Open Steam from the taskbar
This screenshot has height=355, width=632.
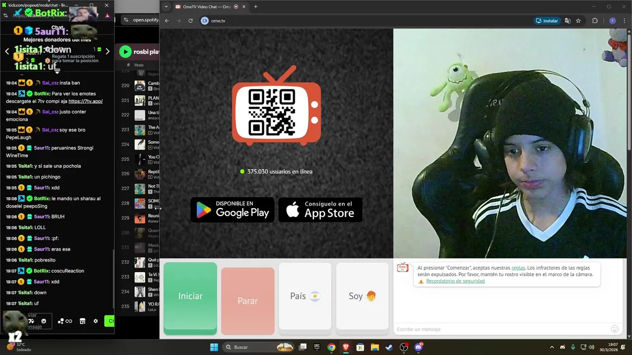389,347
